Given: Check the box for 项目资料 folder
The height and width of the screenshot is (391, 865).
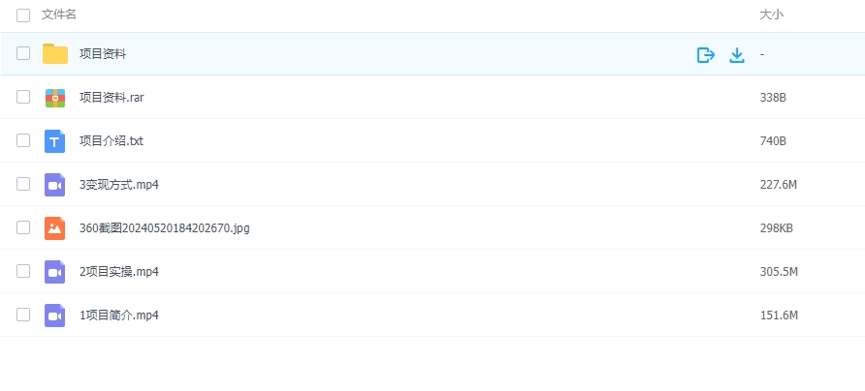Looking at the screenshot, I should [x=23, y=54].
